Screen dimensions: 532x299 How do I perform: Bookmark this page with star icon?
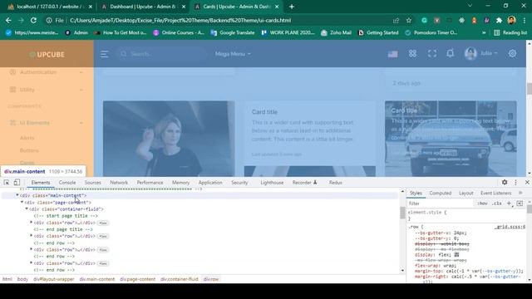tap(409, 20)
